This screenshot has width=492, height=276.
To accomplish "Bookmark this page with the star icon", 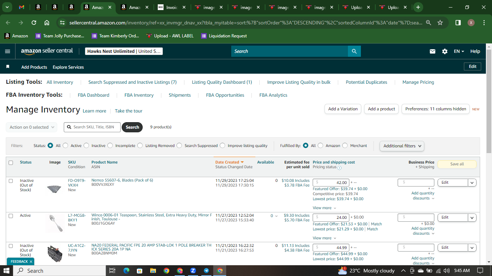I will 440,23.
